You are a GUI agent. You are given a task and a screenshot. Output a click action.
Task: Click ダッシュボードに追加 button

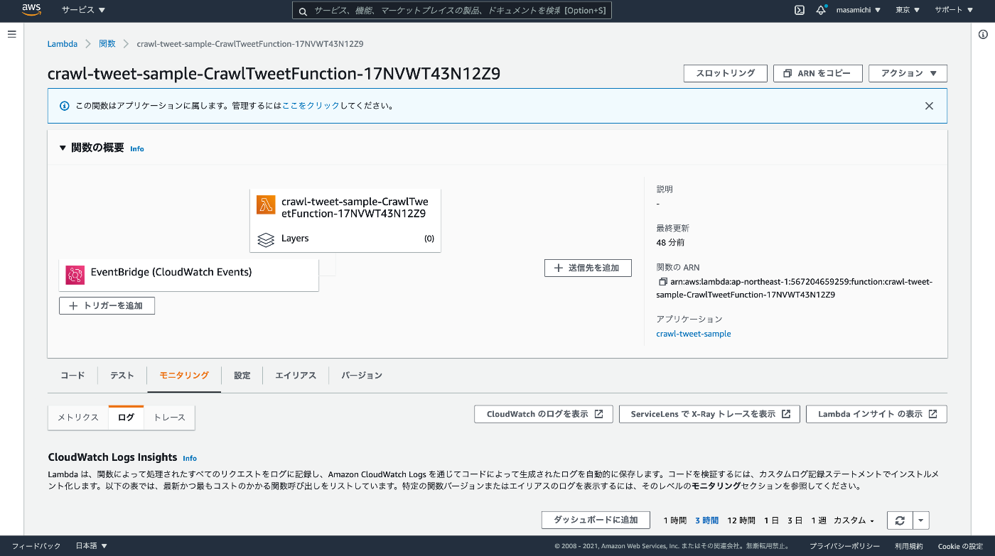(596, 520)
